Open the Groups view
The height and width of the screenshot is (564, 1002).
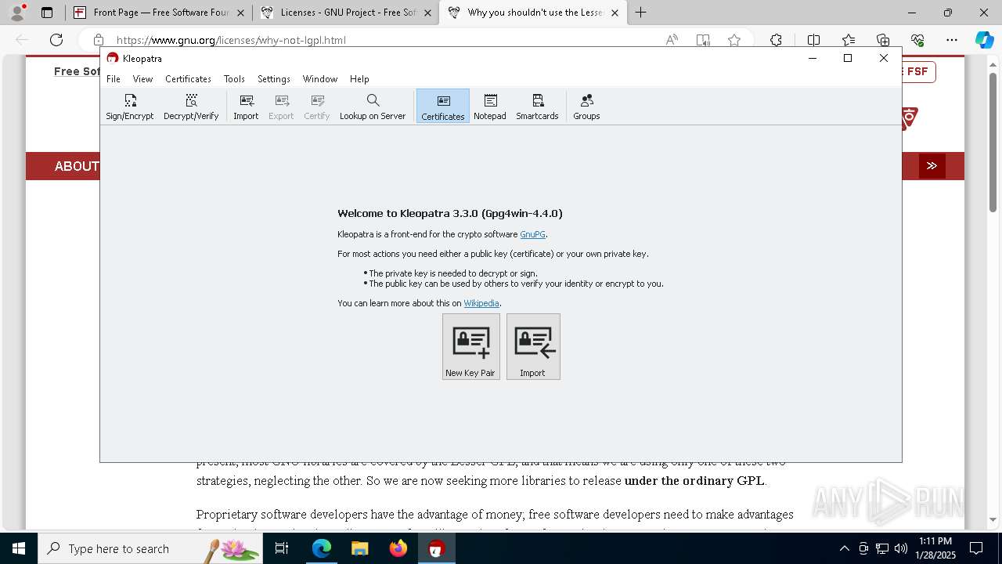click(x=586, y=107)
